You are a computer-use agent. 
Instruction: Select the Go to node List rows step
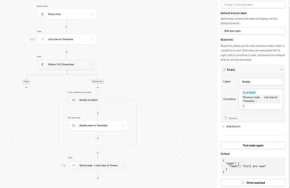point(98,165)
